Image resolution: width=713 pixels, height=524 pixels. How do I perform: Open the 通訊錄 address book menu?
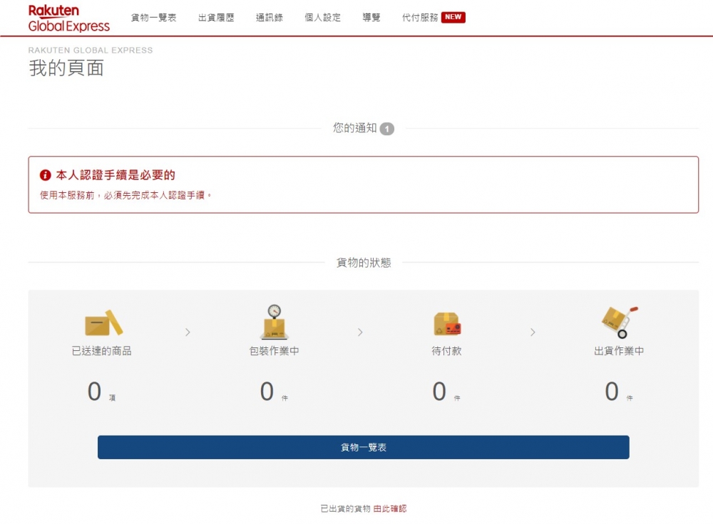pos(267,18)
